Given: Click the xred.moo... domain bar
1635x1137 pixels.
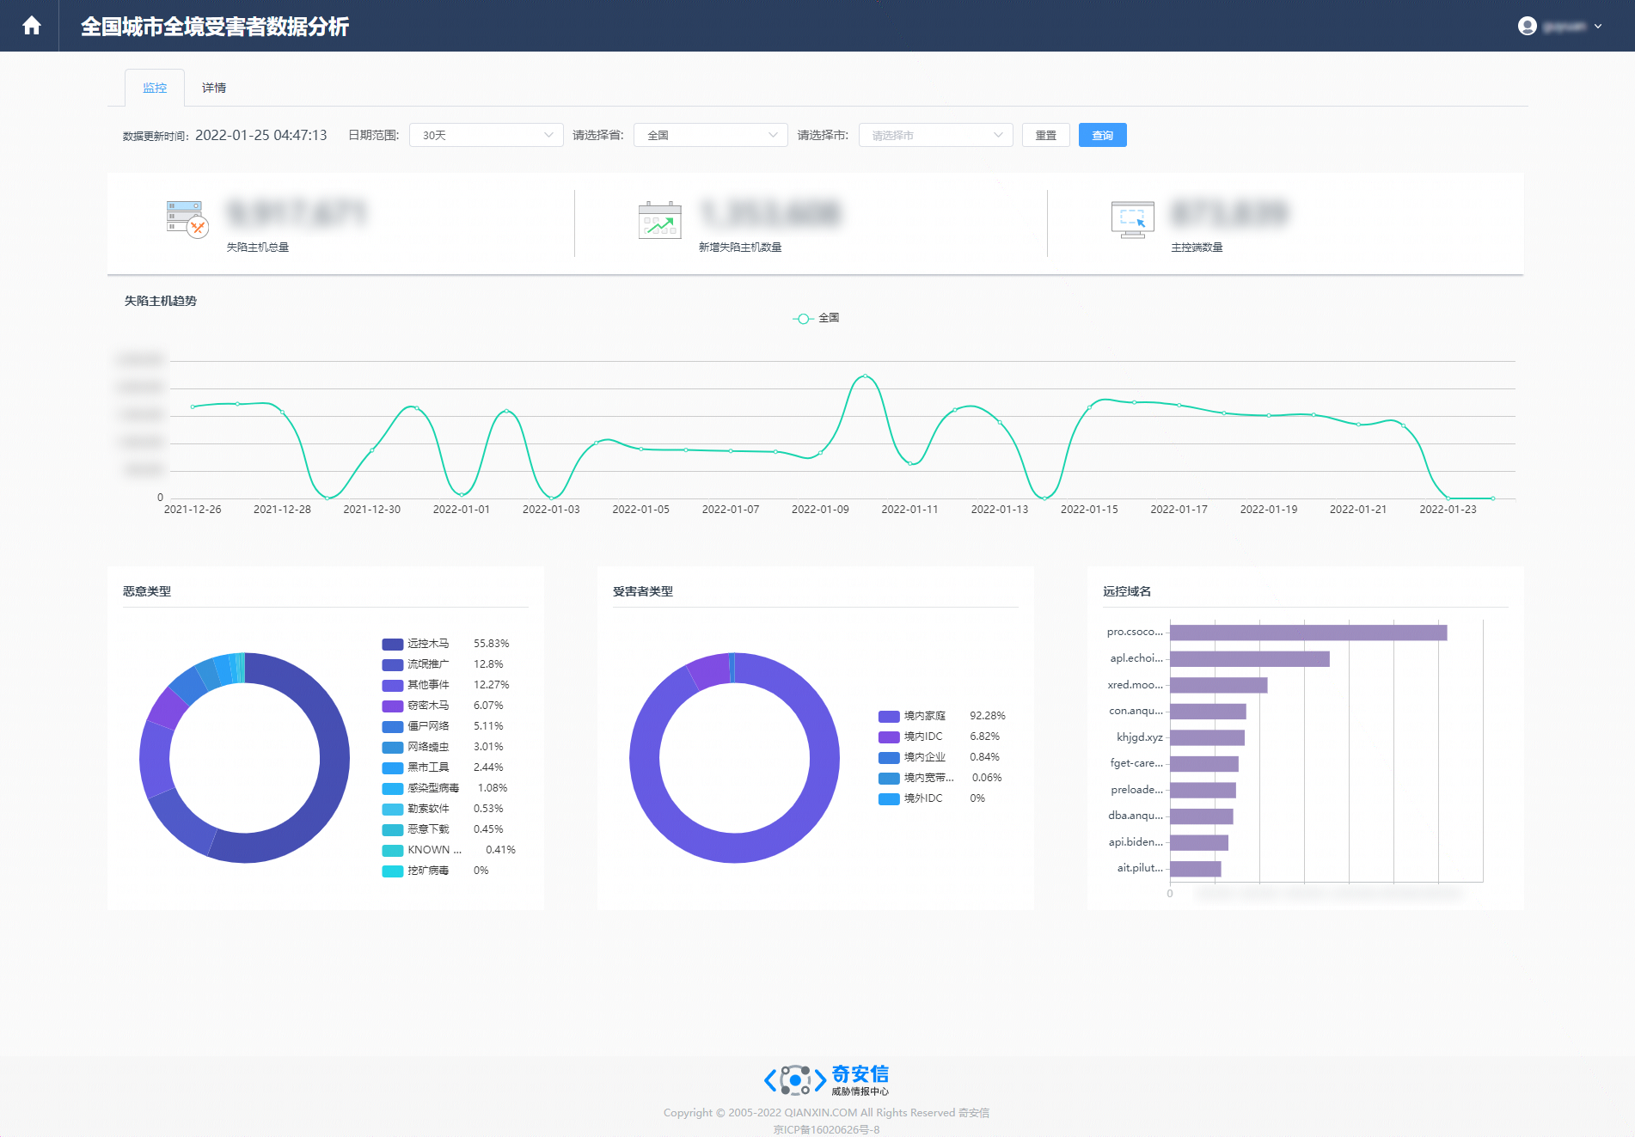Looking at the screenshot, I should tap(1219, 685).
